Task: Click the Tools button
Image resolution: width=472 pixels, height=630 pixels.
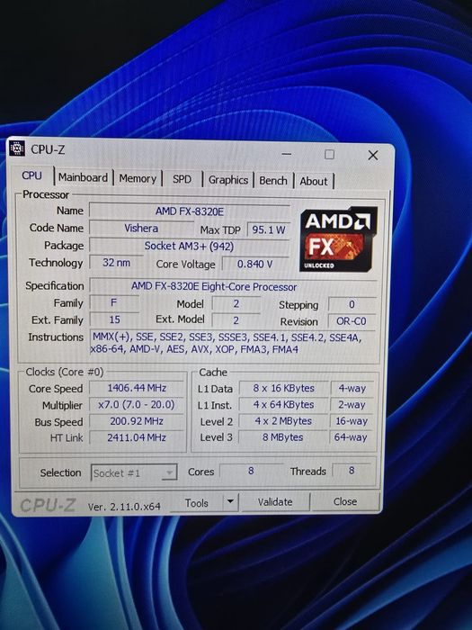Action: pyautogui.click(x=196, y=503)
